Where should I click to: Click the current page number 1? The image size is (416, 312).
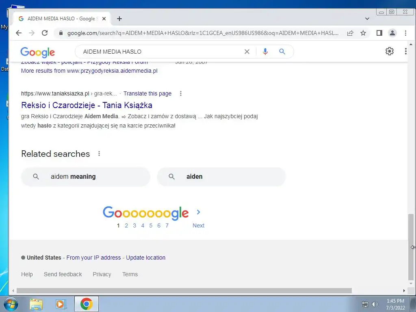[x=118, y=225]
